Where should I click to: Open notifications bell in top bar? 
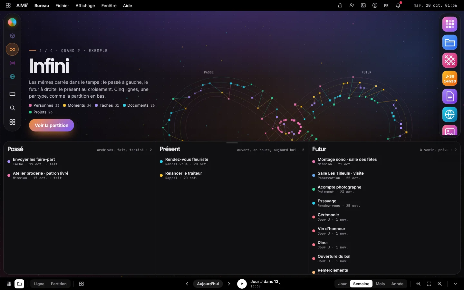pos(398,5)
